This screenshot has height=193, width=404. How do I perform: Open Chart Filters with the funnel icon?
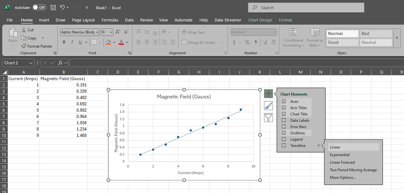[x=268, y=117]
